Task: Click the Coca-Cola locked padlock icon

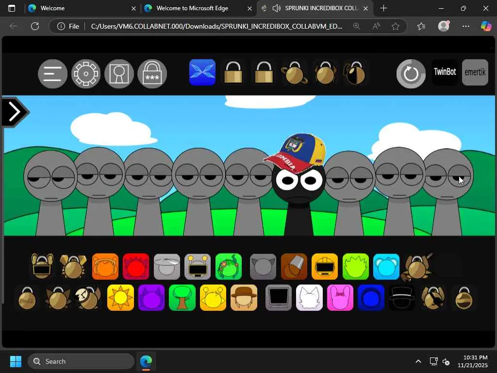Action: coord(27,298)
